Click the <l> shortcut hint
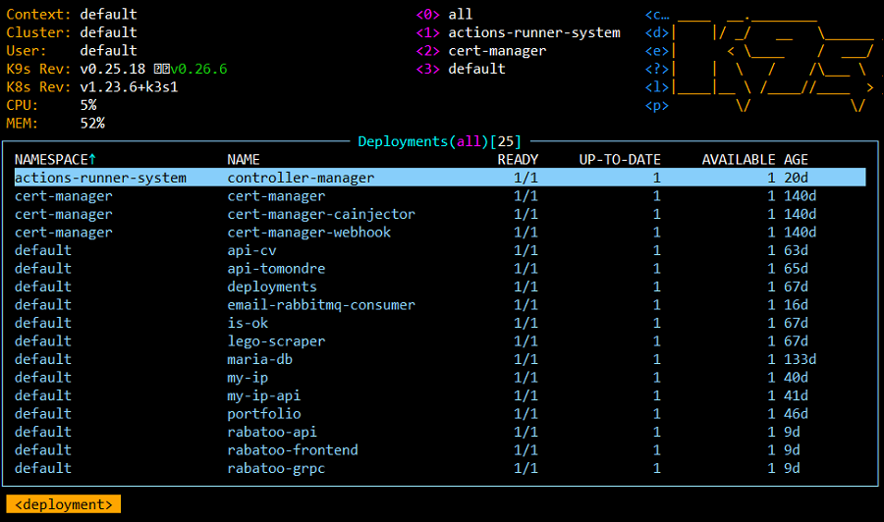 click(657, 86)
